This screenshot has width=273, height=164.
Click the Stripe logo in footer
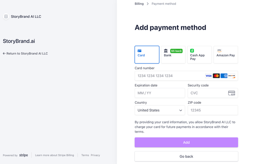24,155
